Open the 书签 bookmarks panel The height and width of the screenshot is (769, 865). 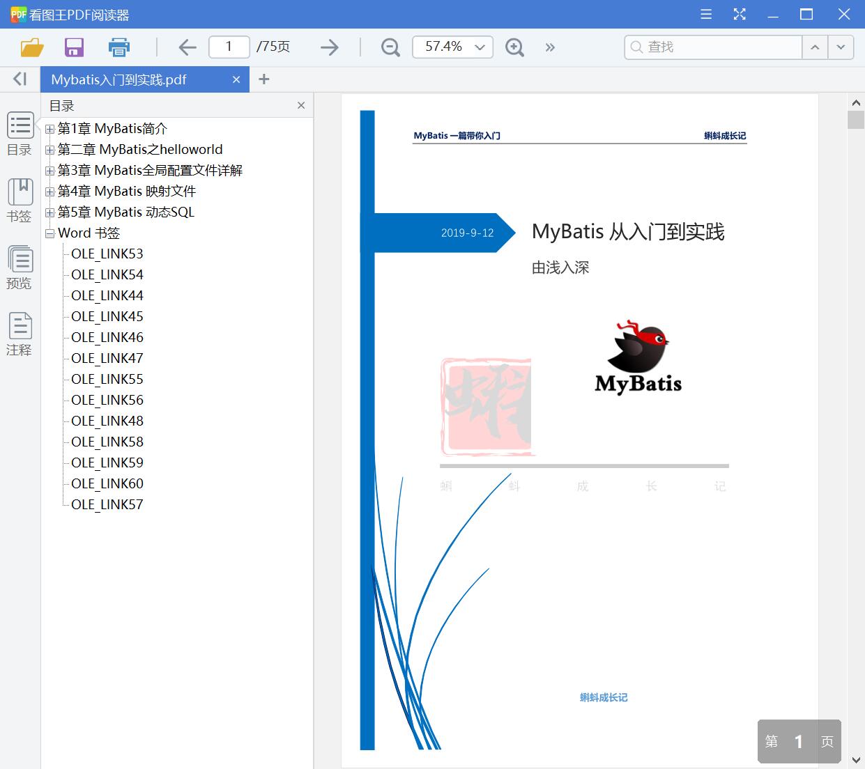point(20,201)
